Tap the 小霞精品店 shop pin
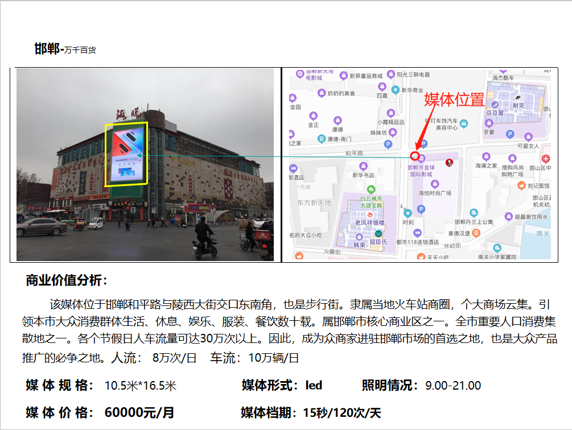 point(390,113)
